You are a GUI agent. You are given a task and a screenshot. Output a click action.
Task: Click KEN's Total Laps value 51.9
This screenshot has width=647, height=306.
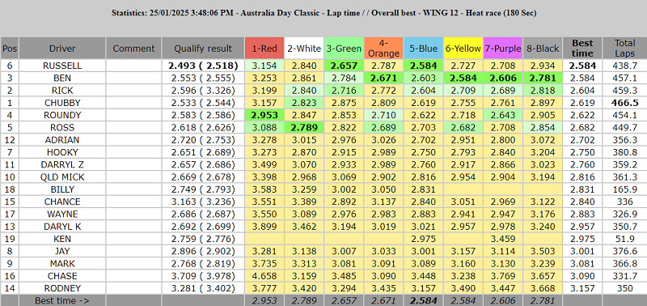coord(625,239)
